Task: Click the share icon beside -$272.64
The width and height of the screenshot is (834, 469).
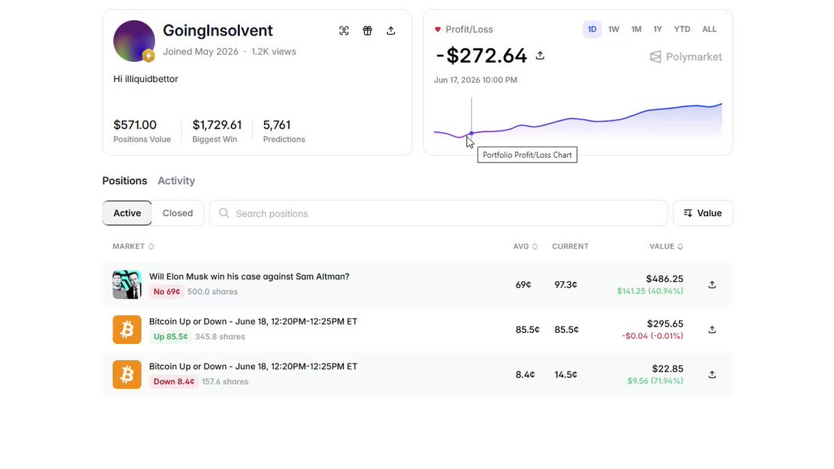Action: point(540,56)
